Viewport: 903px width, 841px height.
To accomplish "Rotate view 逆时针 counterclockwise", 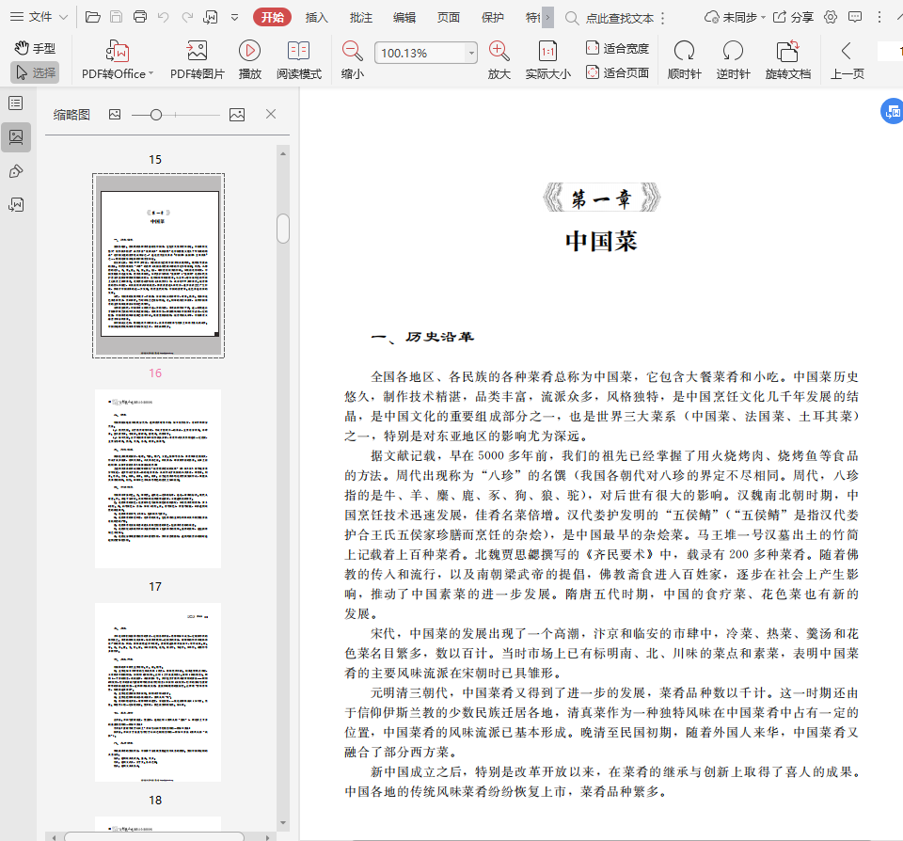I will point(733,59).
